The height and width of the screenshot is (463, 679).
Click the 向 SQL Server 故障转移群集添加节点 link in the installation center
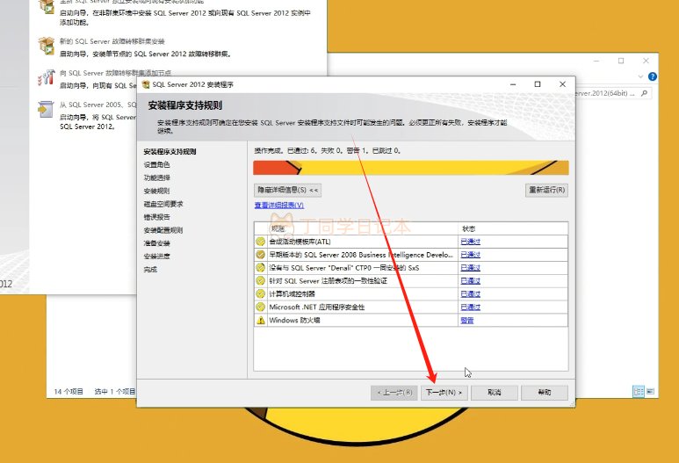point(115,73)
